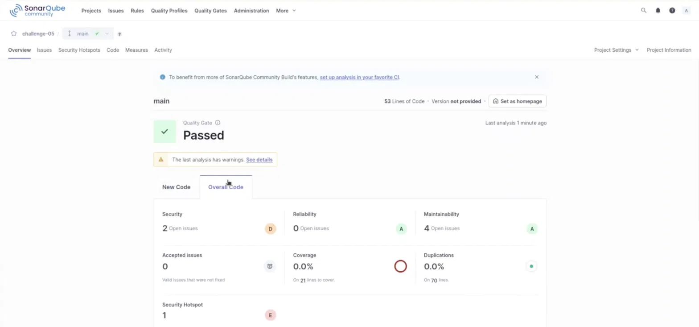Open the Duplications 0.0% value

coord(434,266)
